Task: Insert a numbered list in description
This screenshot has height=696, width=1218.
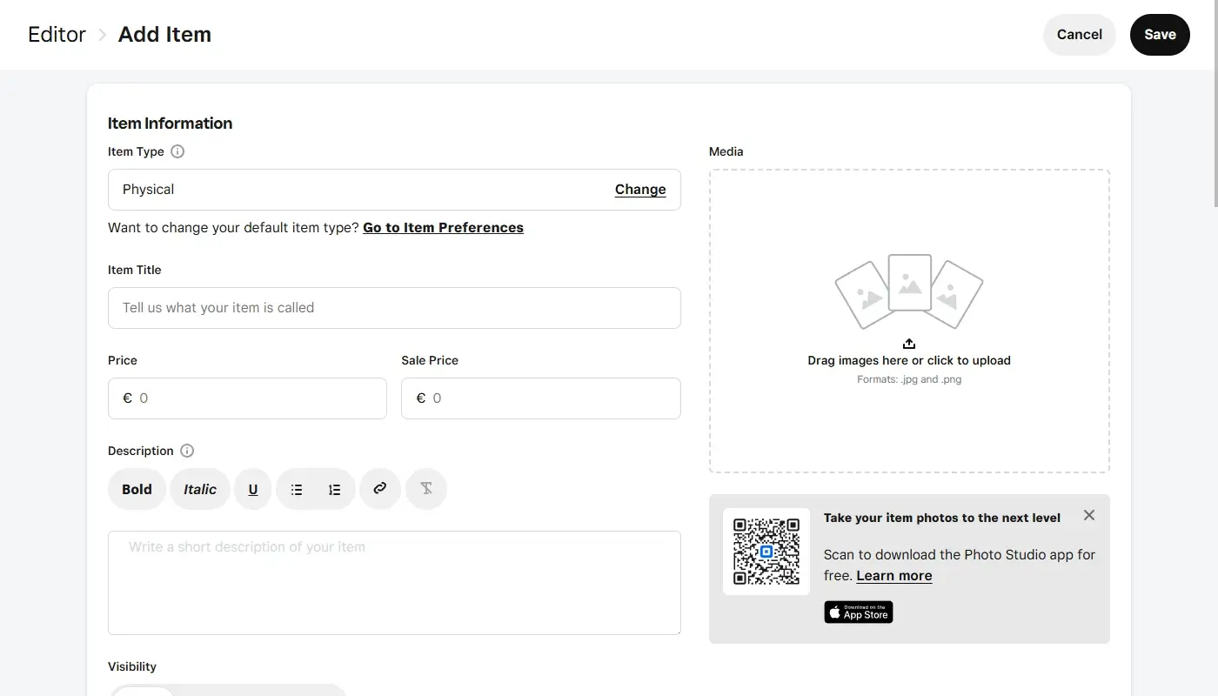Action: 334,489
